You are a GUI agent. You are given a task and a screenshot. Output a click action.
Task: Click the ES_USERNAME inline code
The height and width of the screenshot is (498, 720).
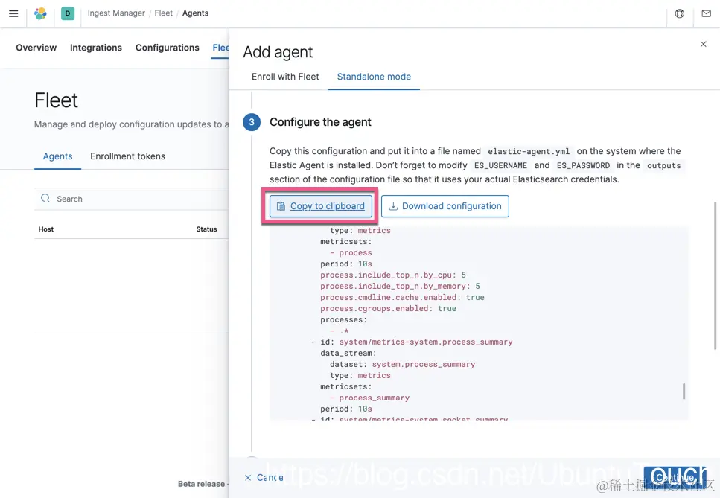click(500, 166)
